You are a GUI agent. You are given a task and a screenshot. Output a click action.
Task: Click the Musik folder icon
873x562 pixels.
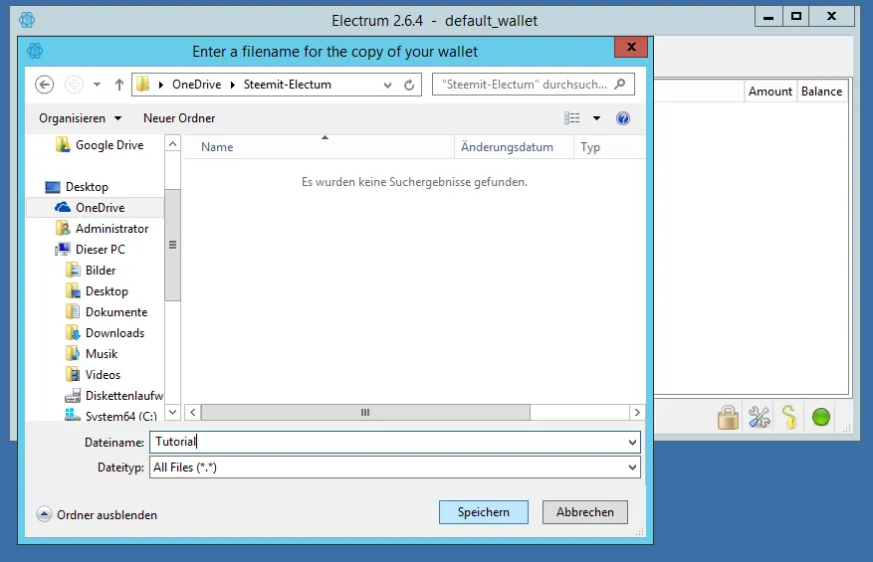[x=73, y=353]
